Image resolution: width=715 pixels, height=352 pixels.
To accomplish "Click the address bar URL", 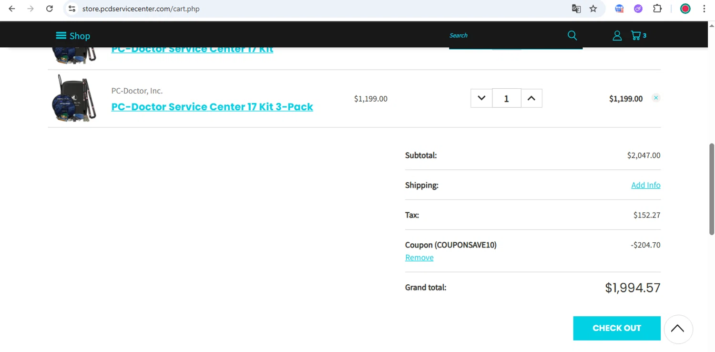I will (x=141, y=9).
